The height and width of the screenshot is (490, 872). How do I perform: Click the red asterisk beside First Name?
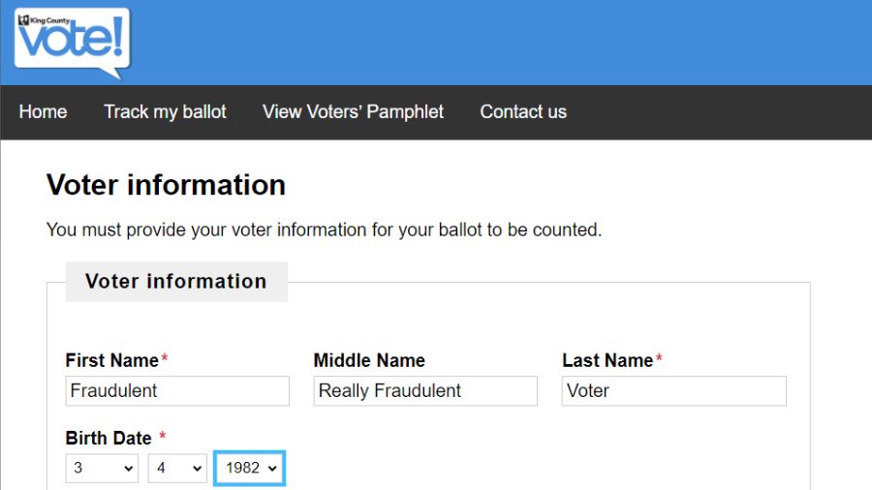coord(165,357)
